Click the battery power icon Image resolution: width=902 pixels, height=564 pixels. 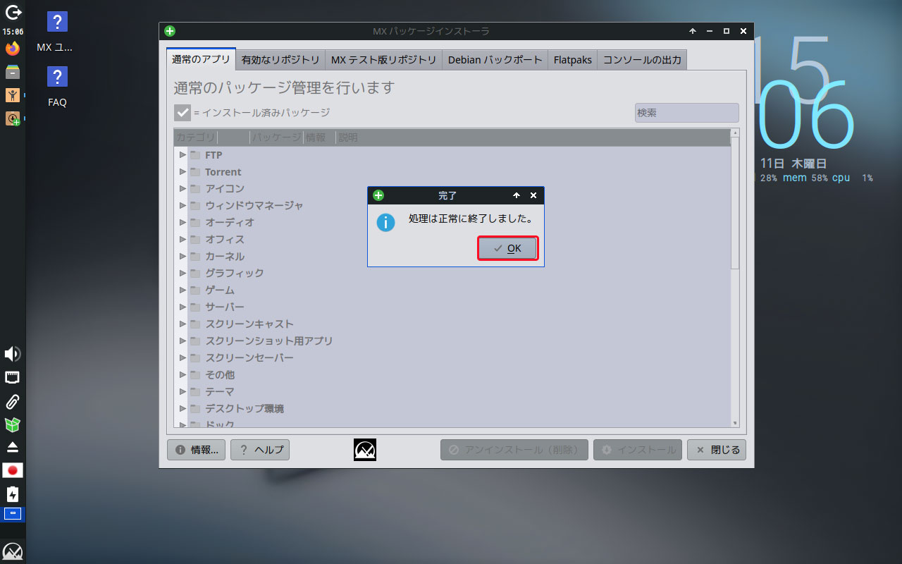pyautogui.click(x=13, y=493)
